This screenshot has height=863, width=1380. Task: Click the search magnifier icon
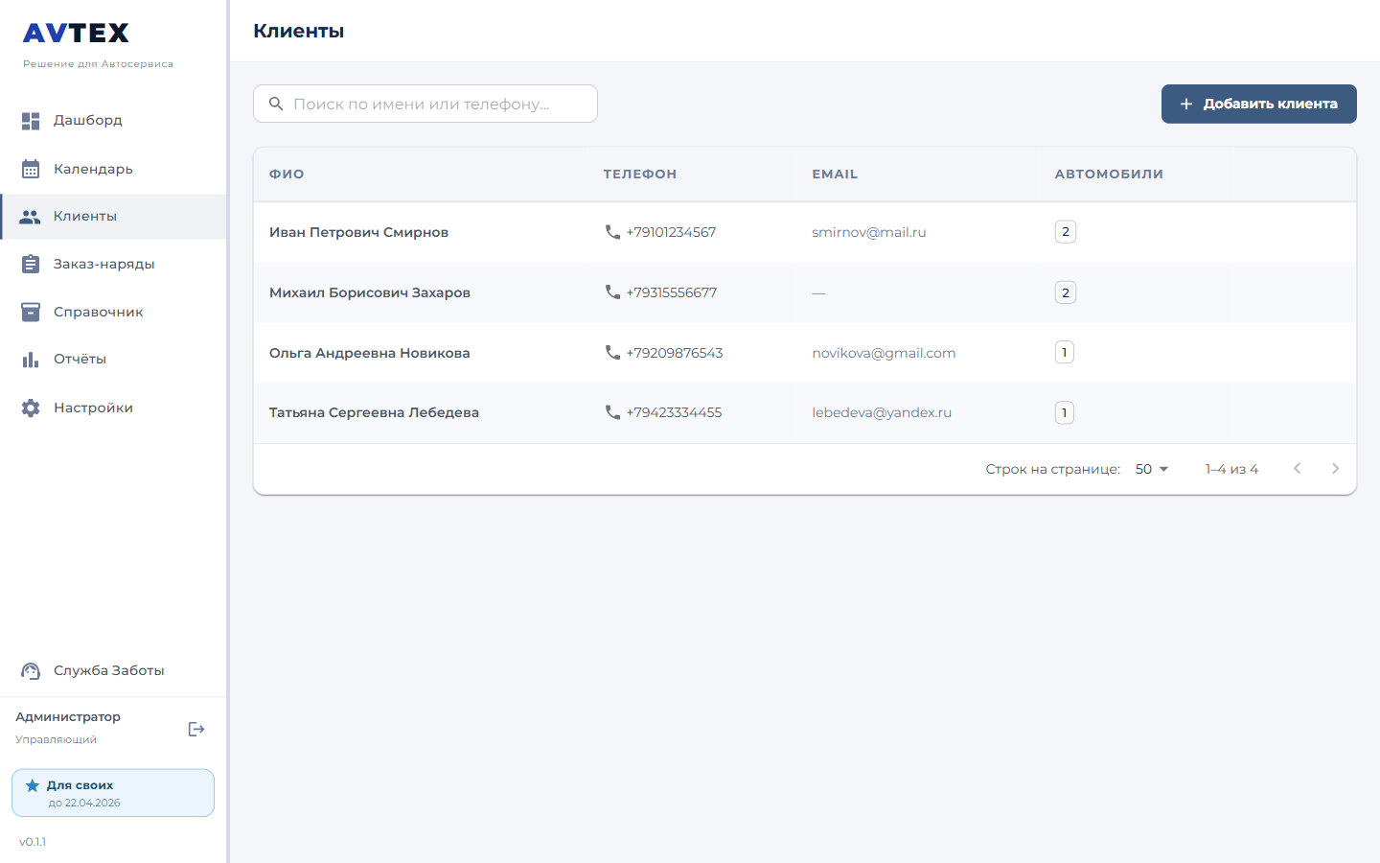click(x=277, y=103)
